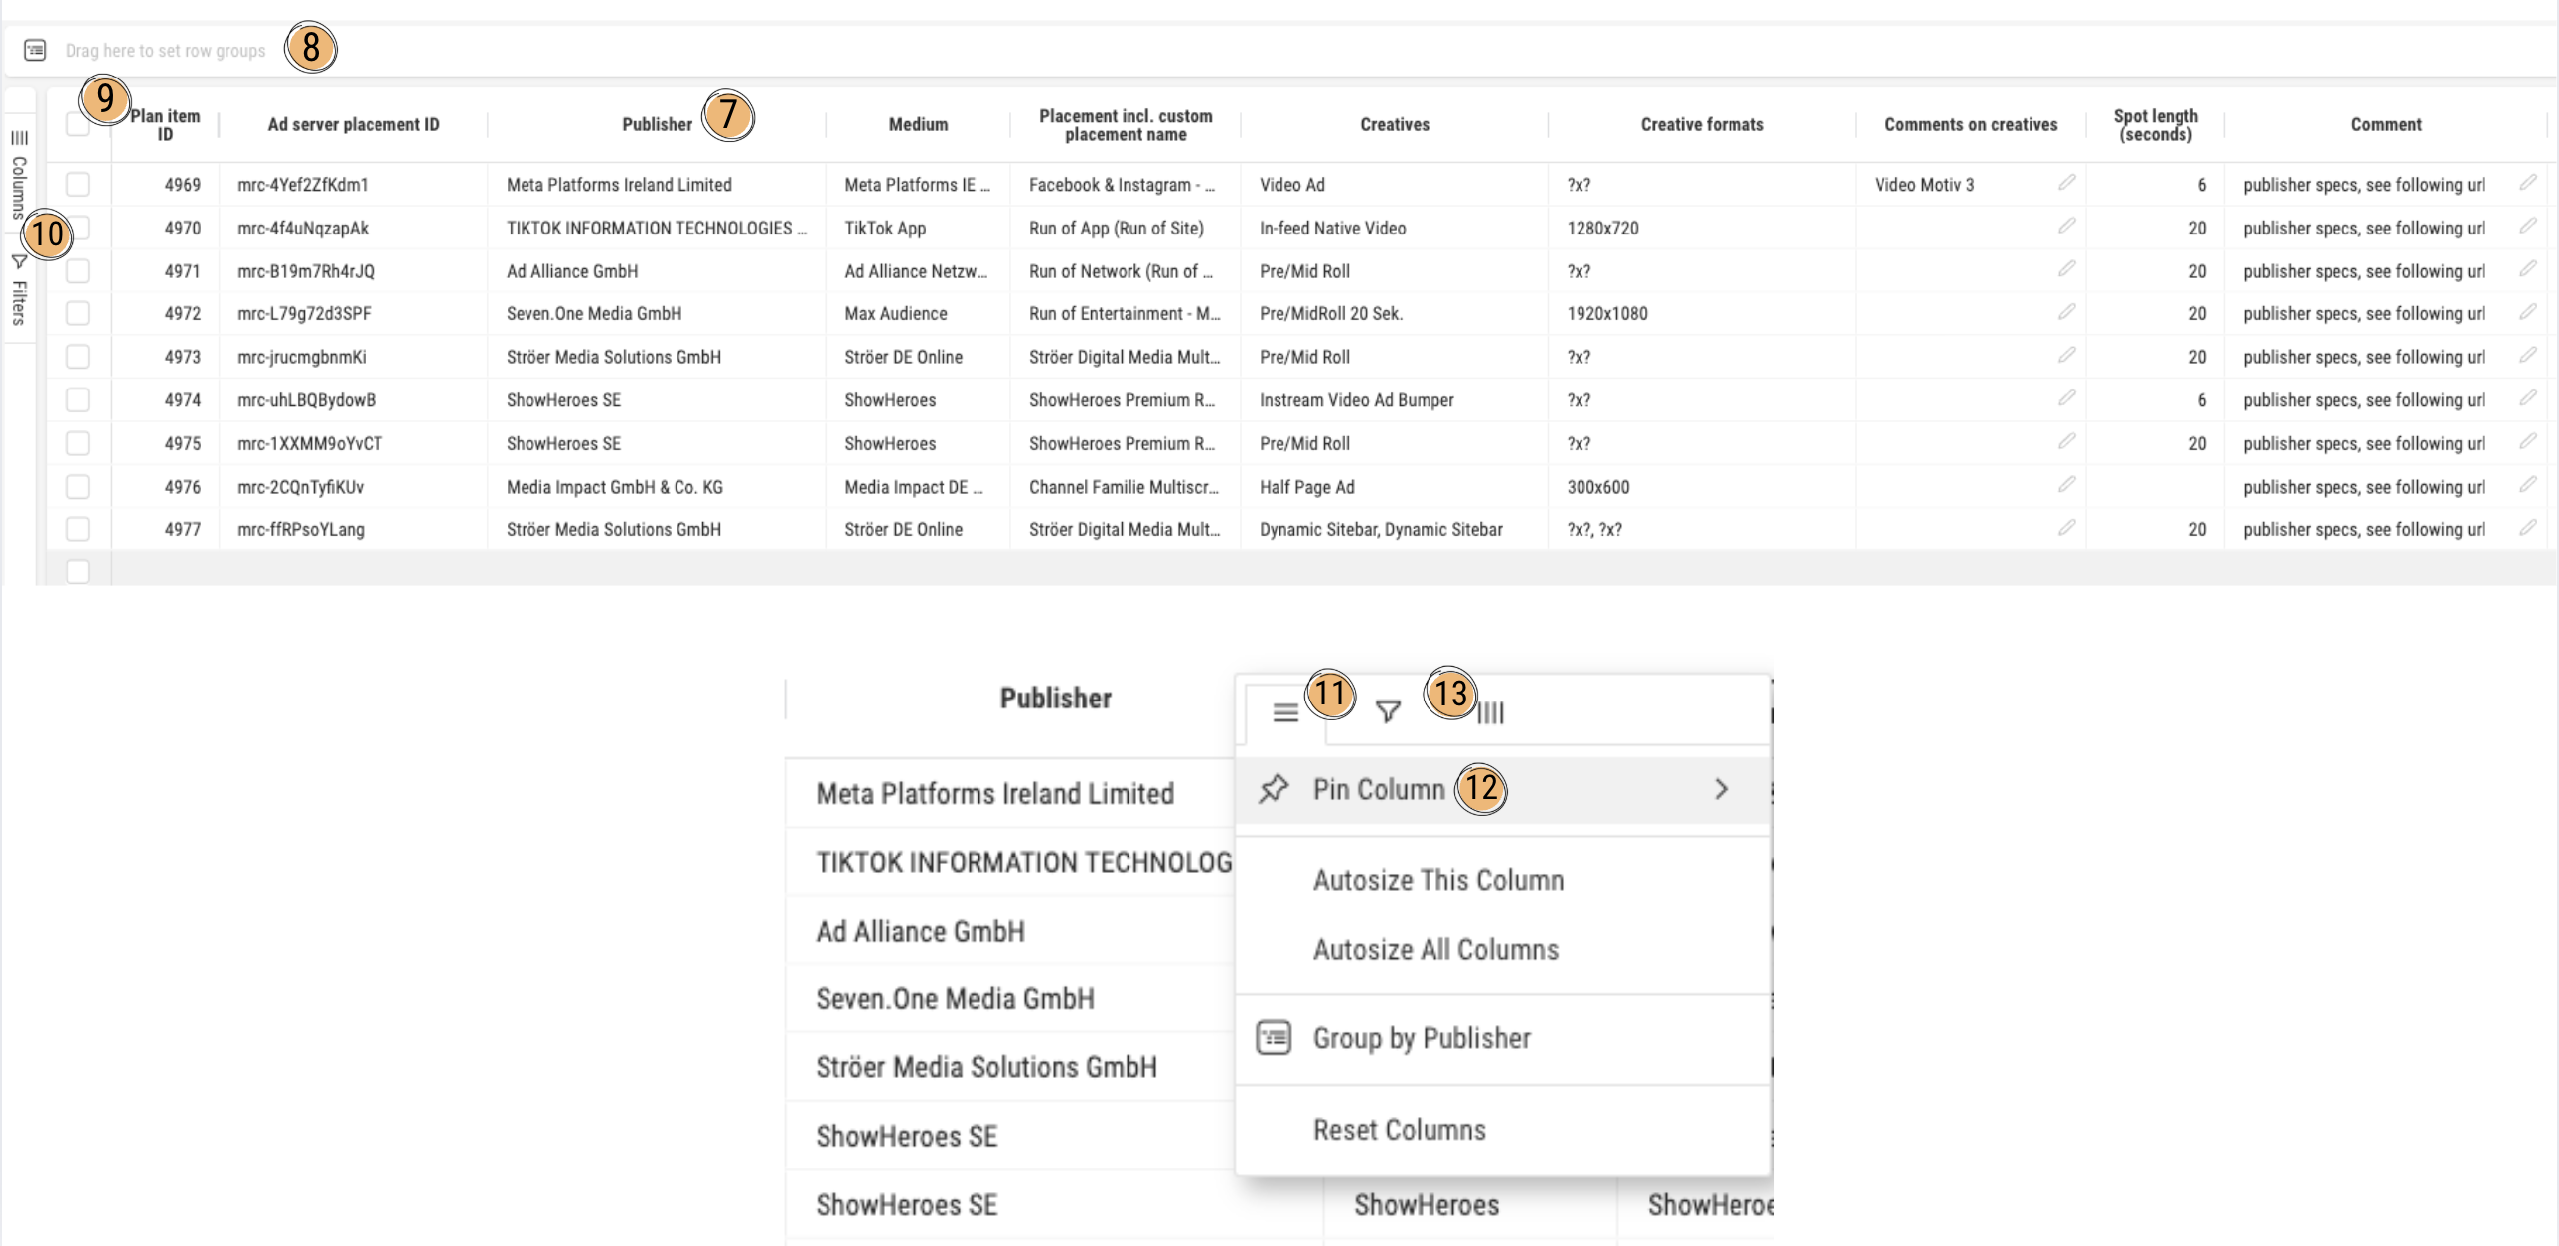Toggle the select-all header checkbox
Image resolution: width=2559 pixels, height=1246 pixels.
click(77, 124)
